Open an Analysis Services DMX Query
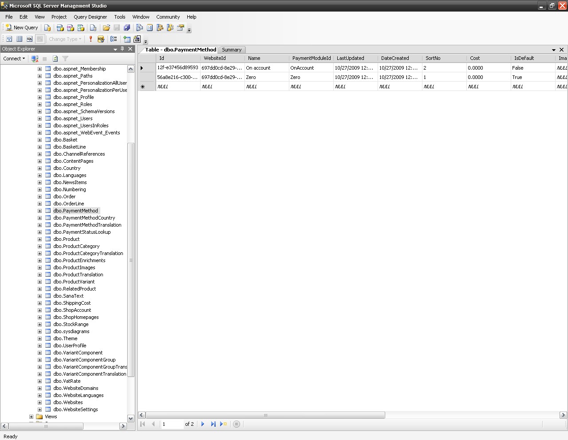This screenshot has height=440, width=568. point(71,27)
